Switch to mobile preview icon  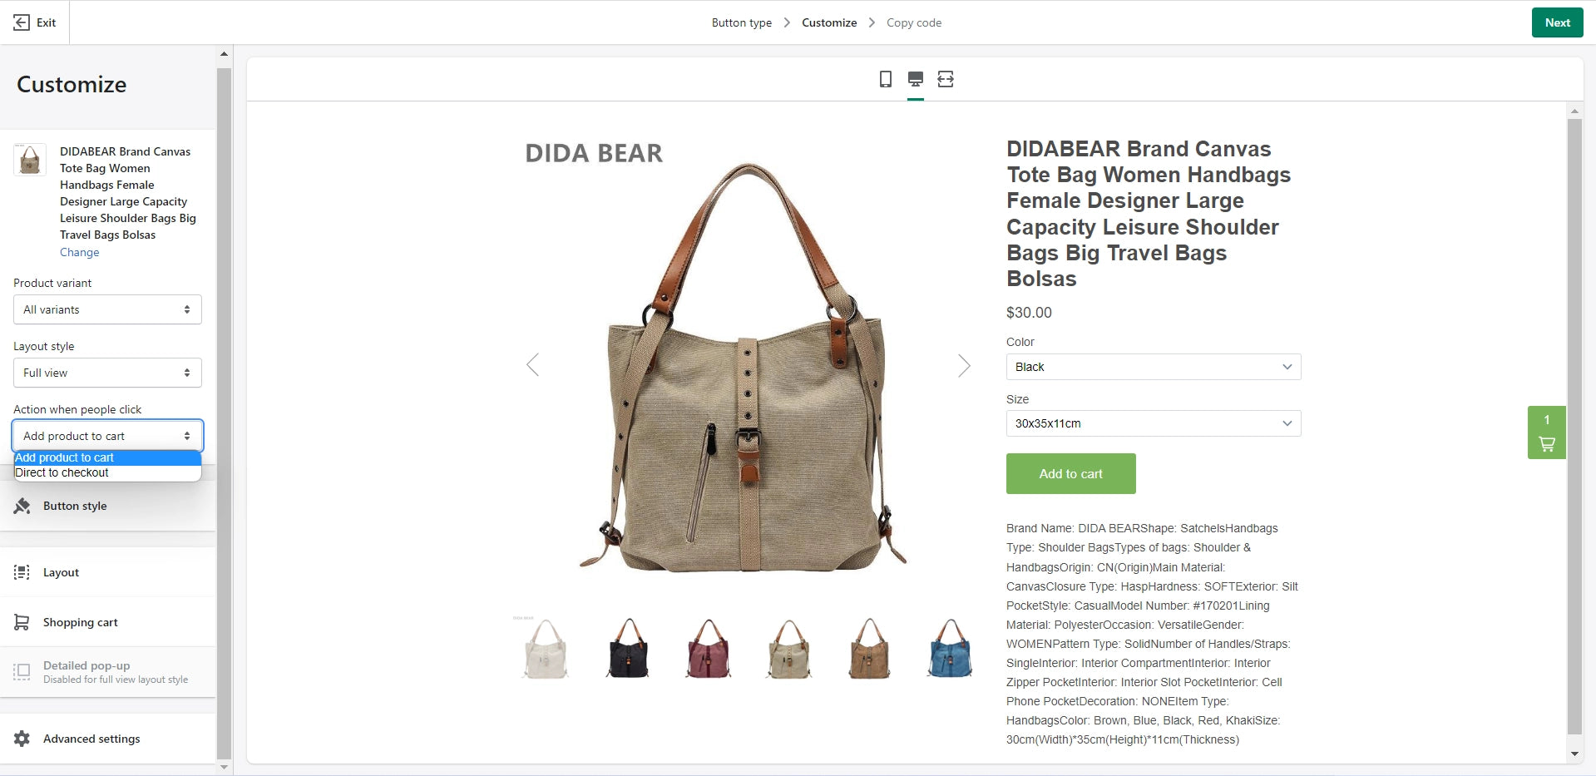[886, 79]
